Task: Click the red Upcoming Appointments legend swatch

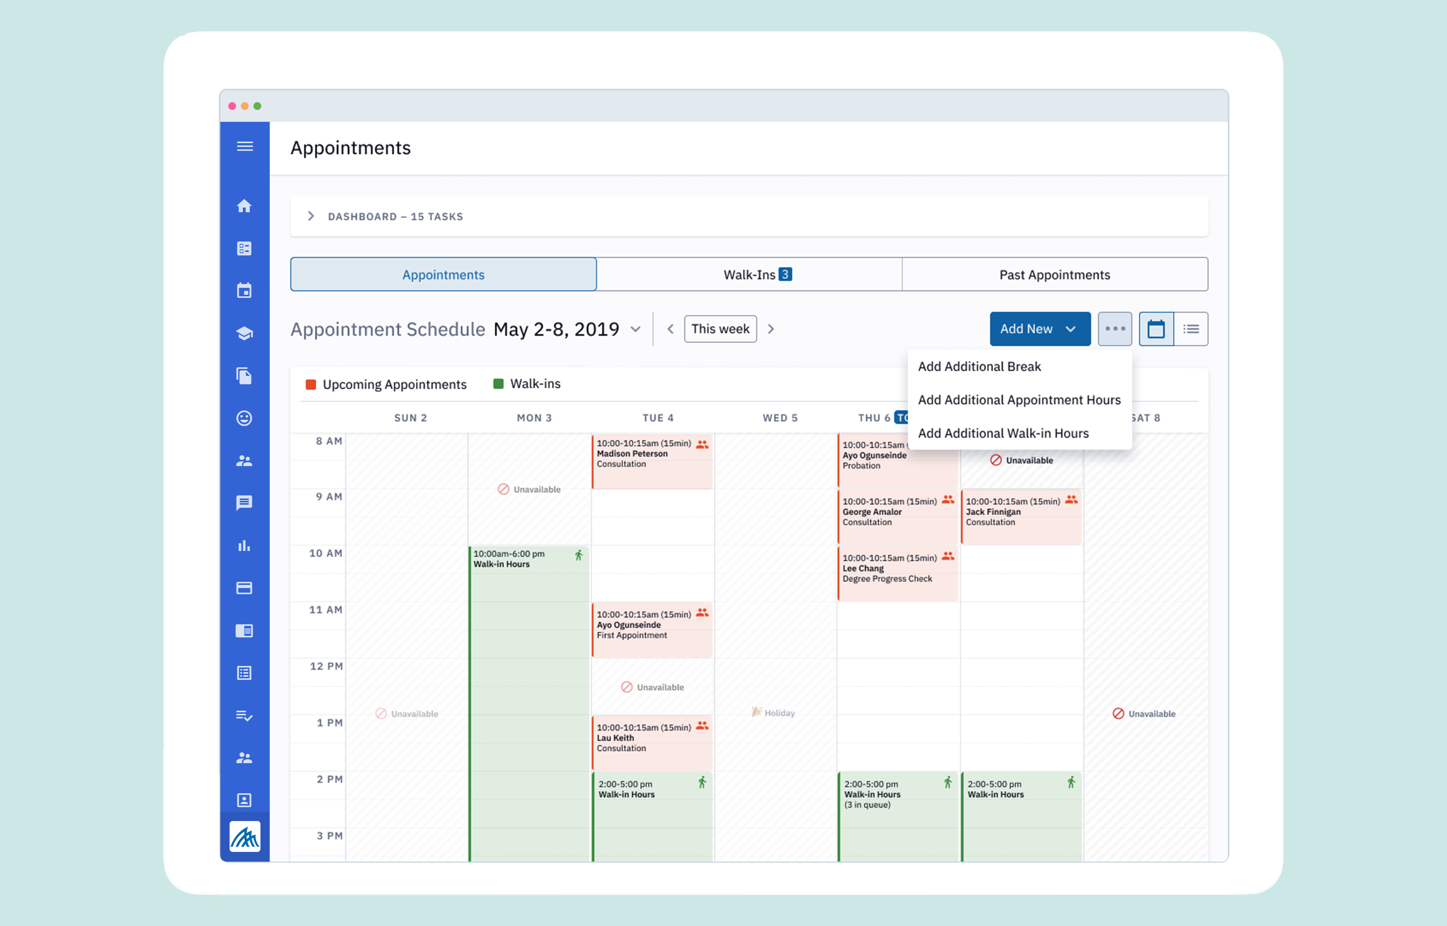Action: pos(311,384)
